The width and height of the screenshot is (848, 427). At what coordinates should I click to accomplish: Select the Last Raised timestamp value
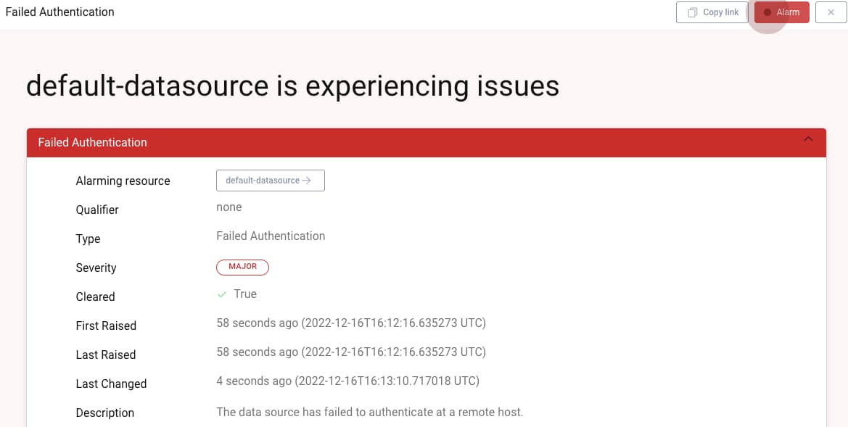(350, 352)
